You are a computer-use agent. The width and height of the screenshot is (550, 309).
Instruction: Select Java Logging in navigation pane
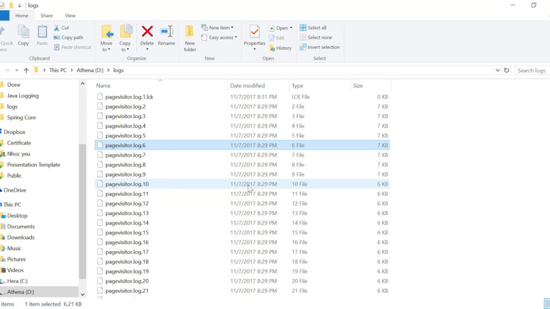coord(23,95)
